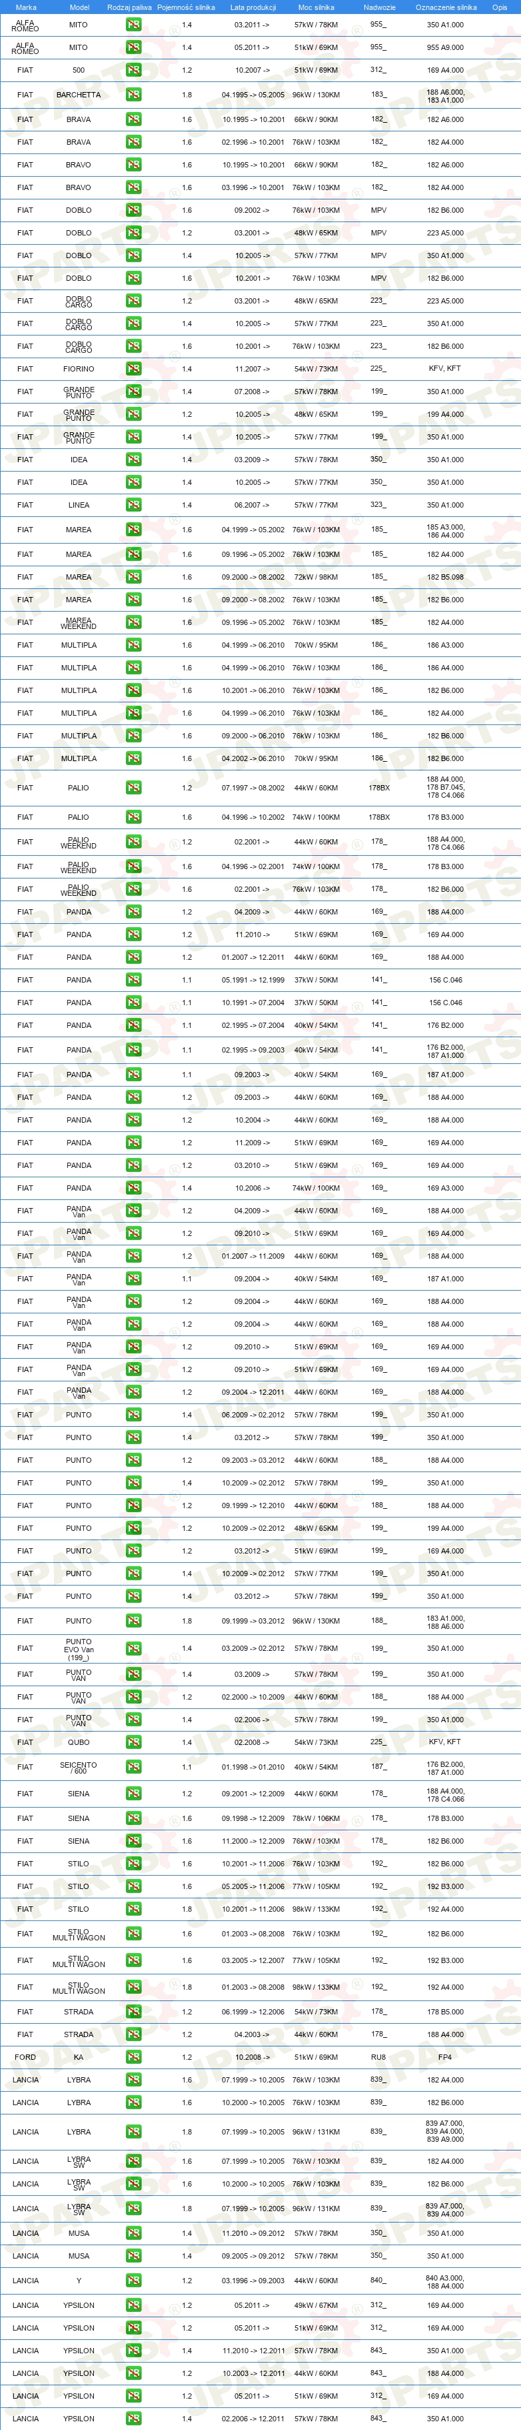Image resolution: width=521 pixels, height=2430 pixels.
Task: Click the fuel icon for PUNTO EVO Van (199_)
Action: coord(134,1648)
